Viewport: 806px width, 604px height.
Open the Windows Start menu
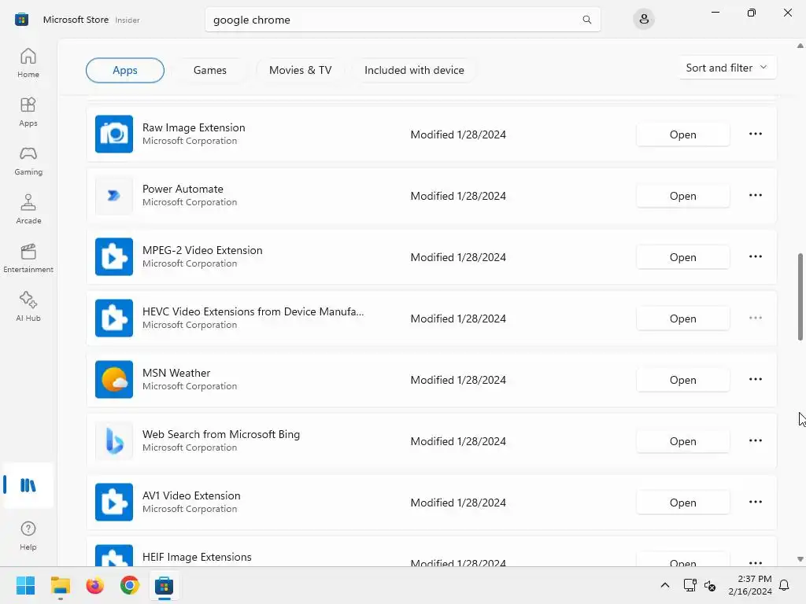[x=25, y=585]
